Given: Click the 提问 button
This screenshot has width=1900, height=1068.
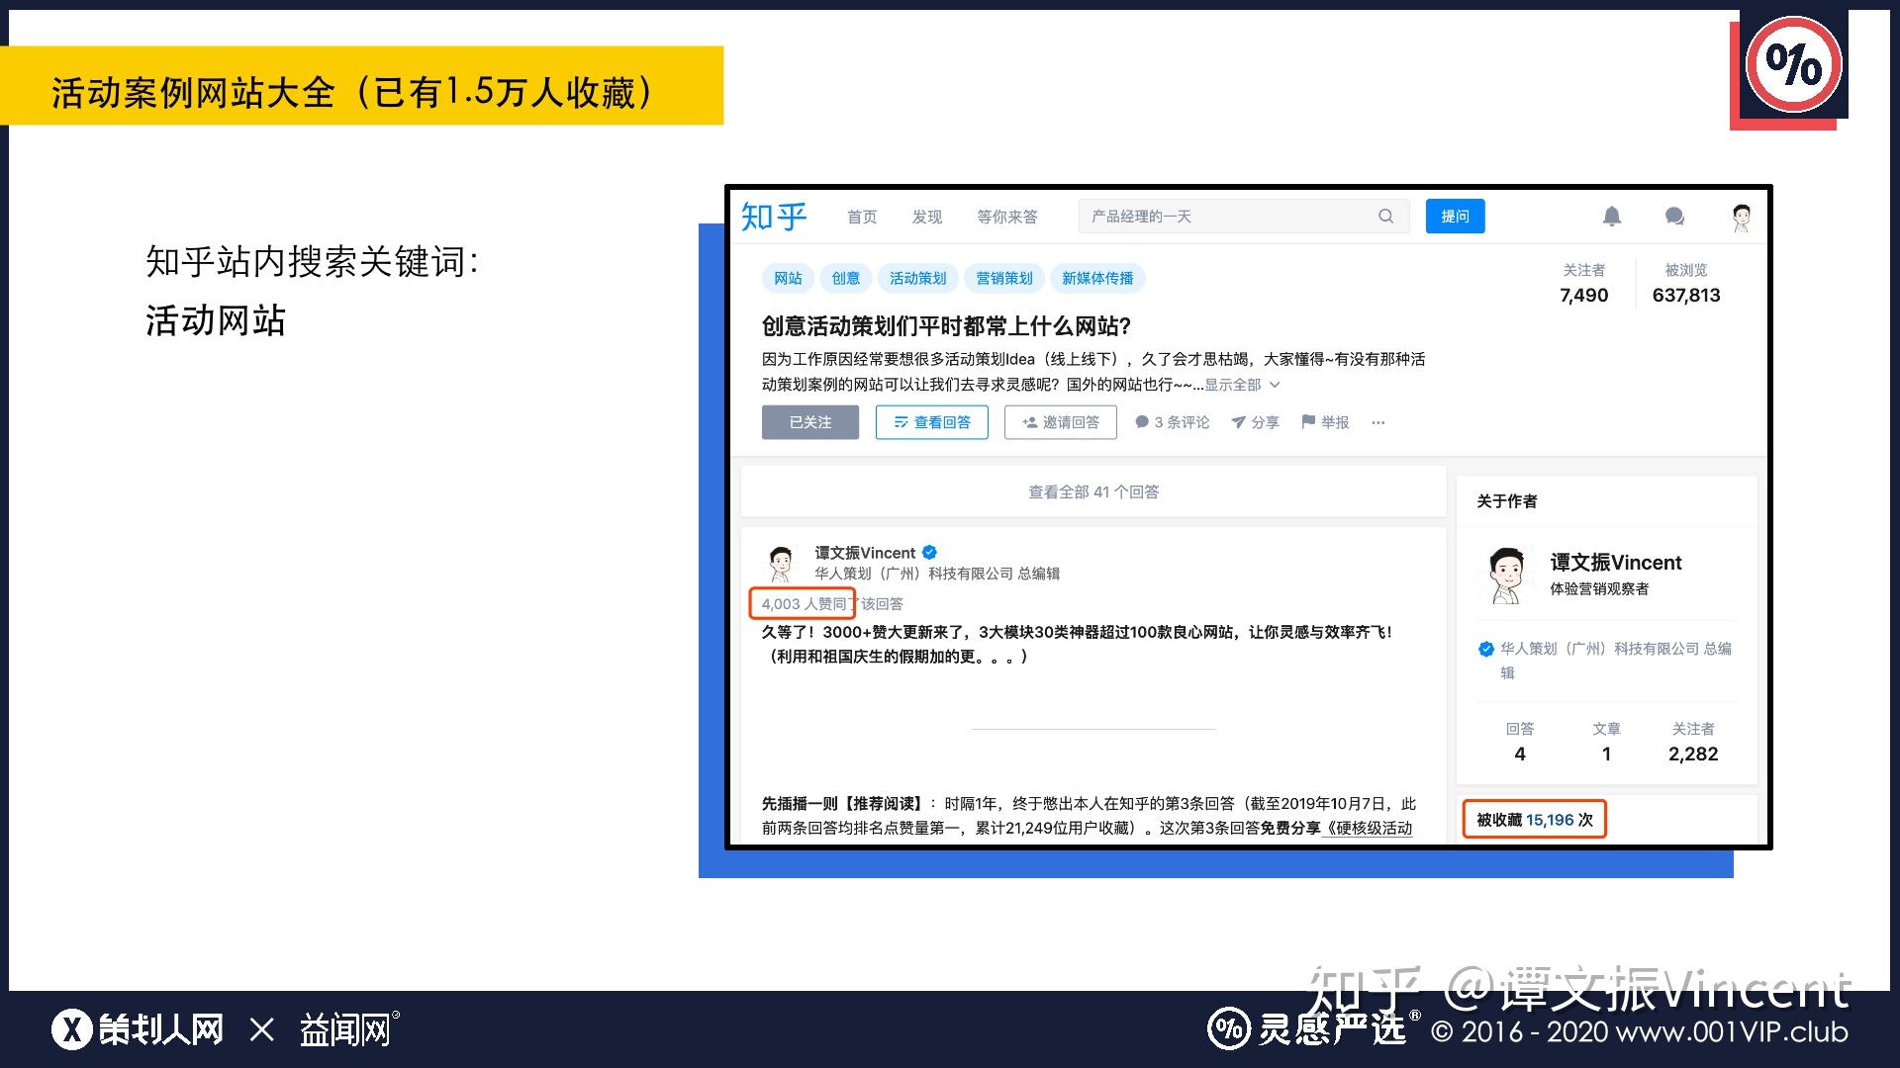Looking at the screenshot, I should point(1455,217).
